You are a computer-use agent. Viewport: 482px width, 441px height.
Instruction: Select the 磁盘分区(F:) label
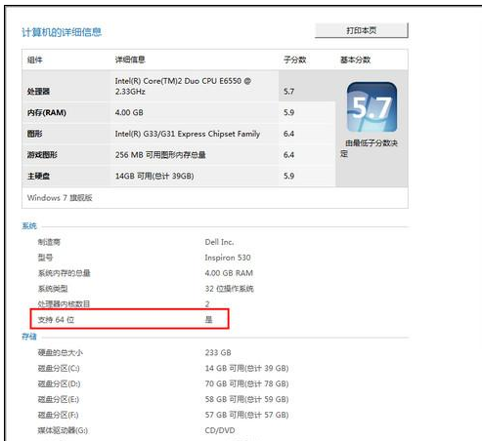58,415
